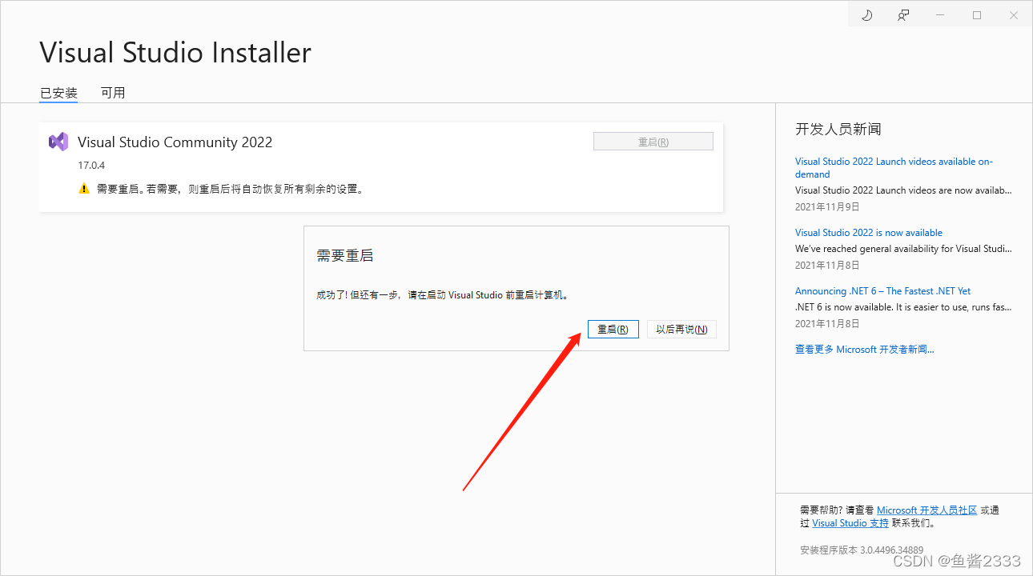Screen dimensions: 1033x576
Task: Open Announcing .NET 6 news link
Action: (x=882, y=291)
